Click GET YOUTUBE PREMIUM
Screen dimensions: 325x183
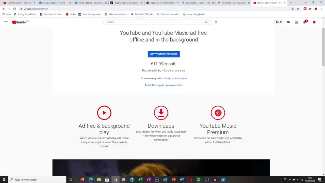164,54
